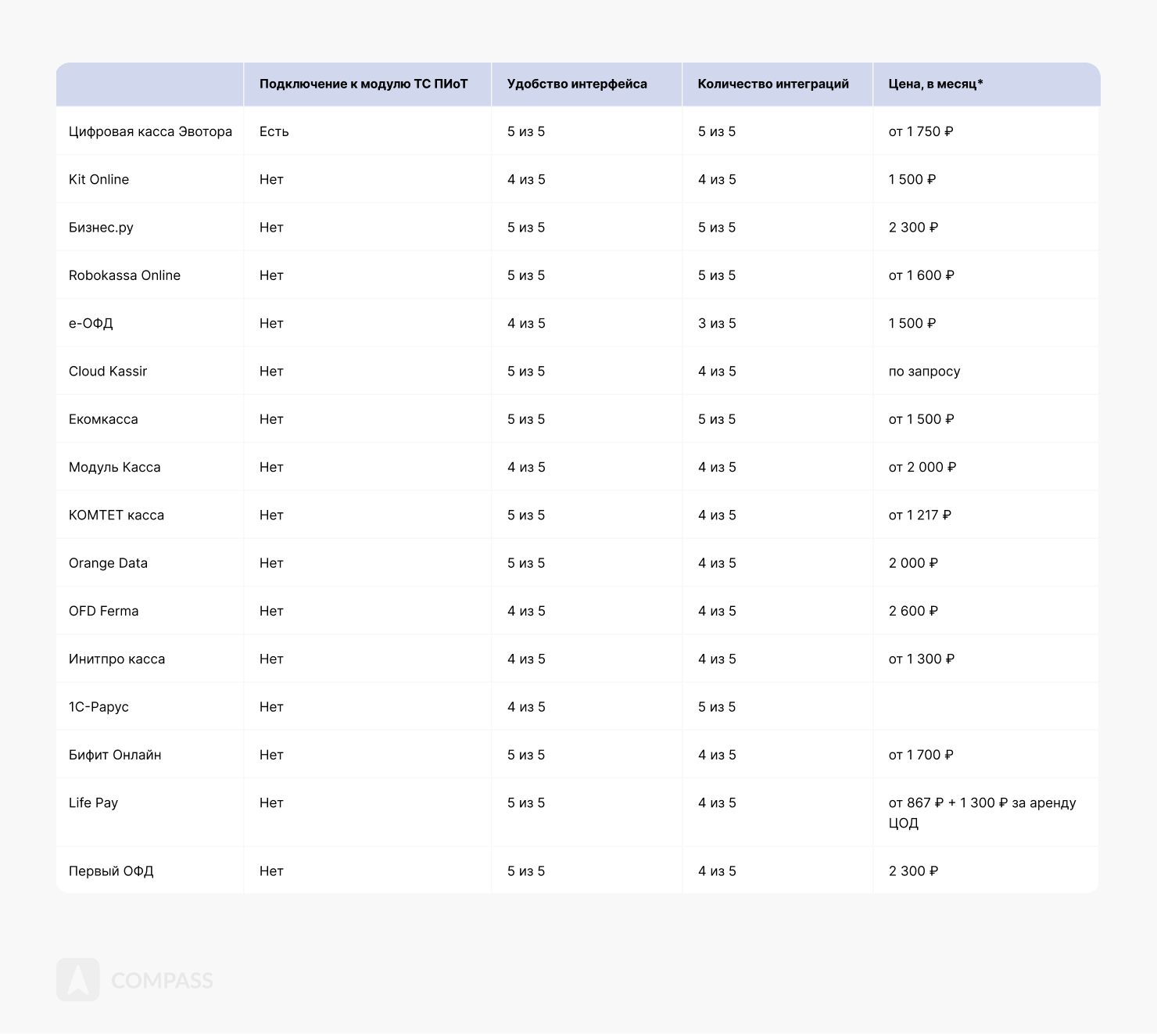Viewport: 1157px width, 1034px height.
Task: Select the 'Удобство интерфейса' column header
Action: [577, 84]
